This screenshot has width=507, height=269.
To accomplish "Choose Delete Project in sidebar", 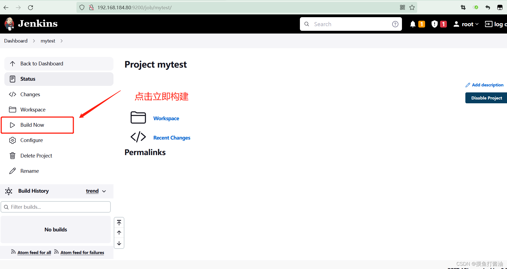I will (59, 156).
